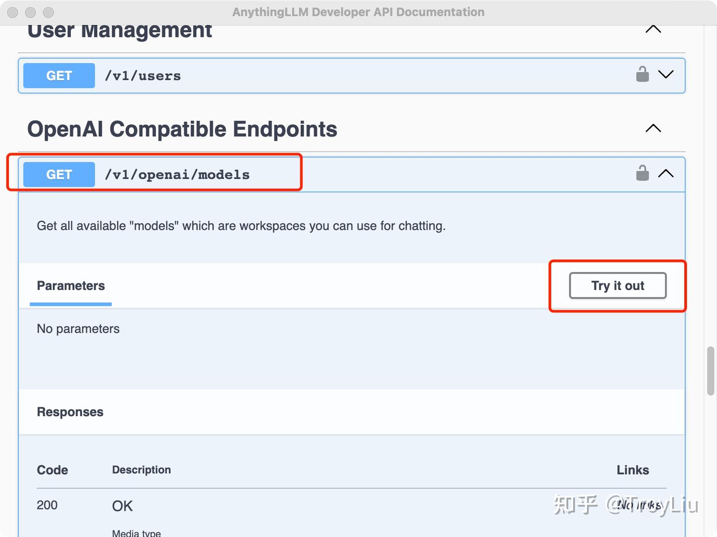Click the GET badge for /v1/users

pyautogui.click(x=59, y=76)
